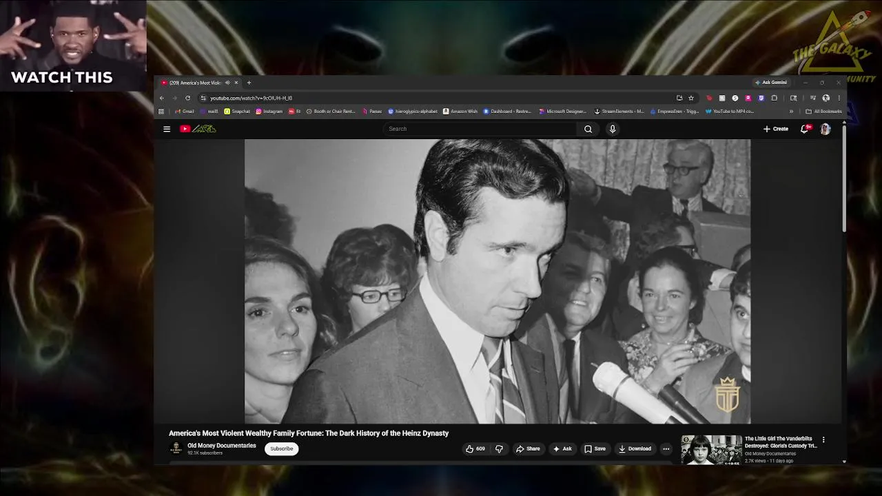Screen dimensions: 882x496
Task: Open the EmpressEren bookmark
Action: click(x=674, y=111)
